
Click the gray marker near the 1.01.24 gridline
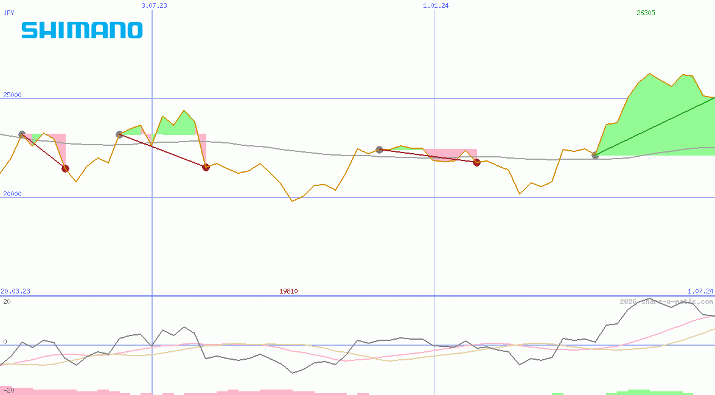click(x=378, y=149)
